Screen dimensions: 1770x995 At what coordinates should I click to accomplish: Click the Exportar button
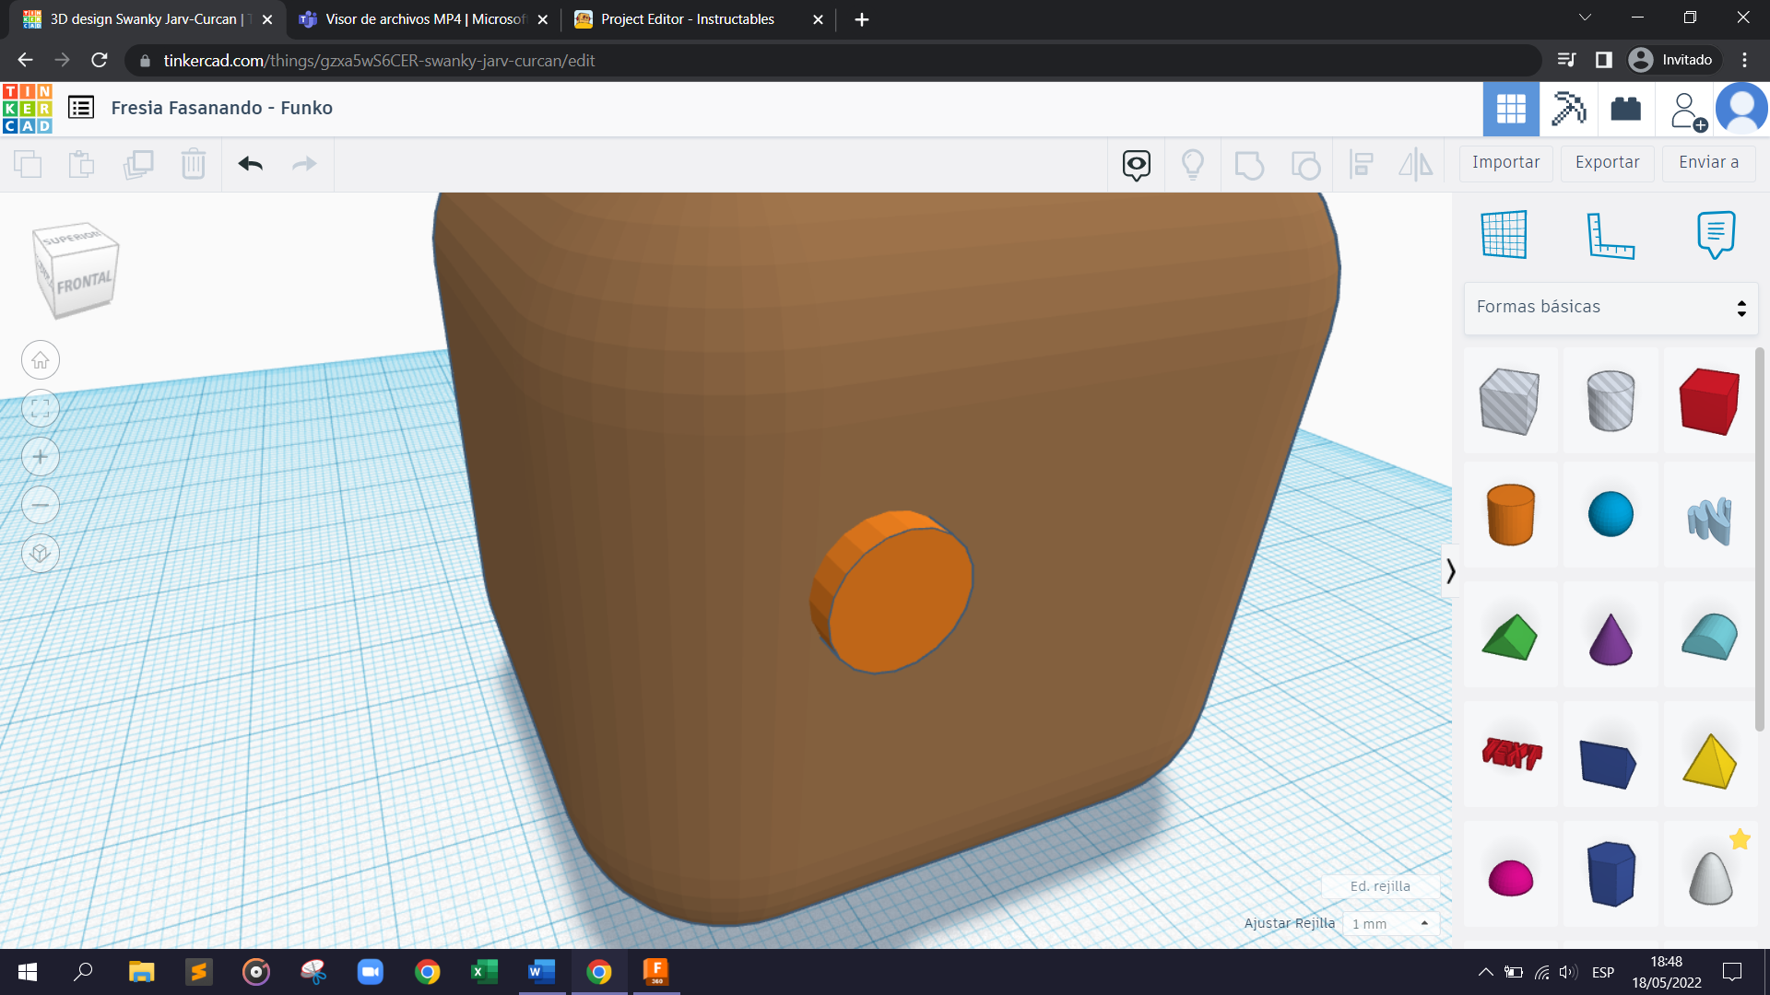[x=1607, y=163]
